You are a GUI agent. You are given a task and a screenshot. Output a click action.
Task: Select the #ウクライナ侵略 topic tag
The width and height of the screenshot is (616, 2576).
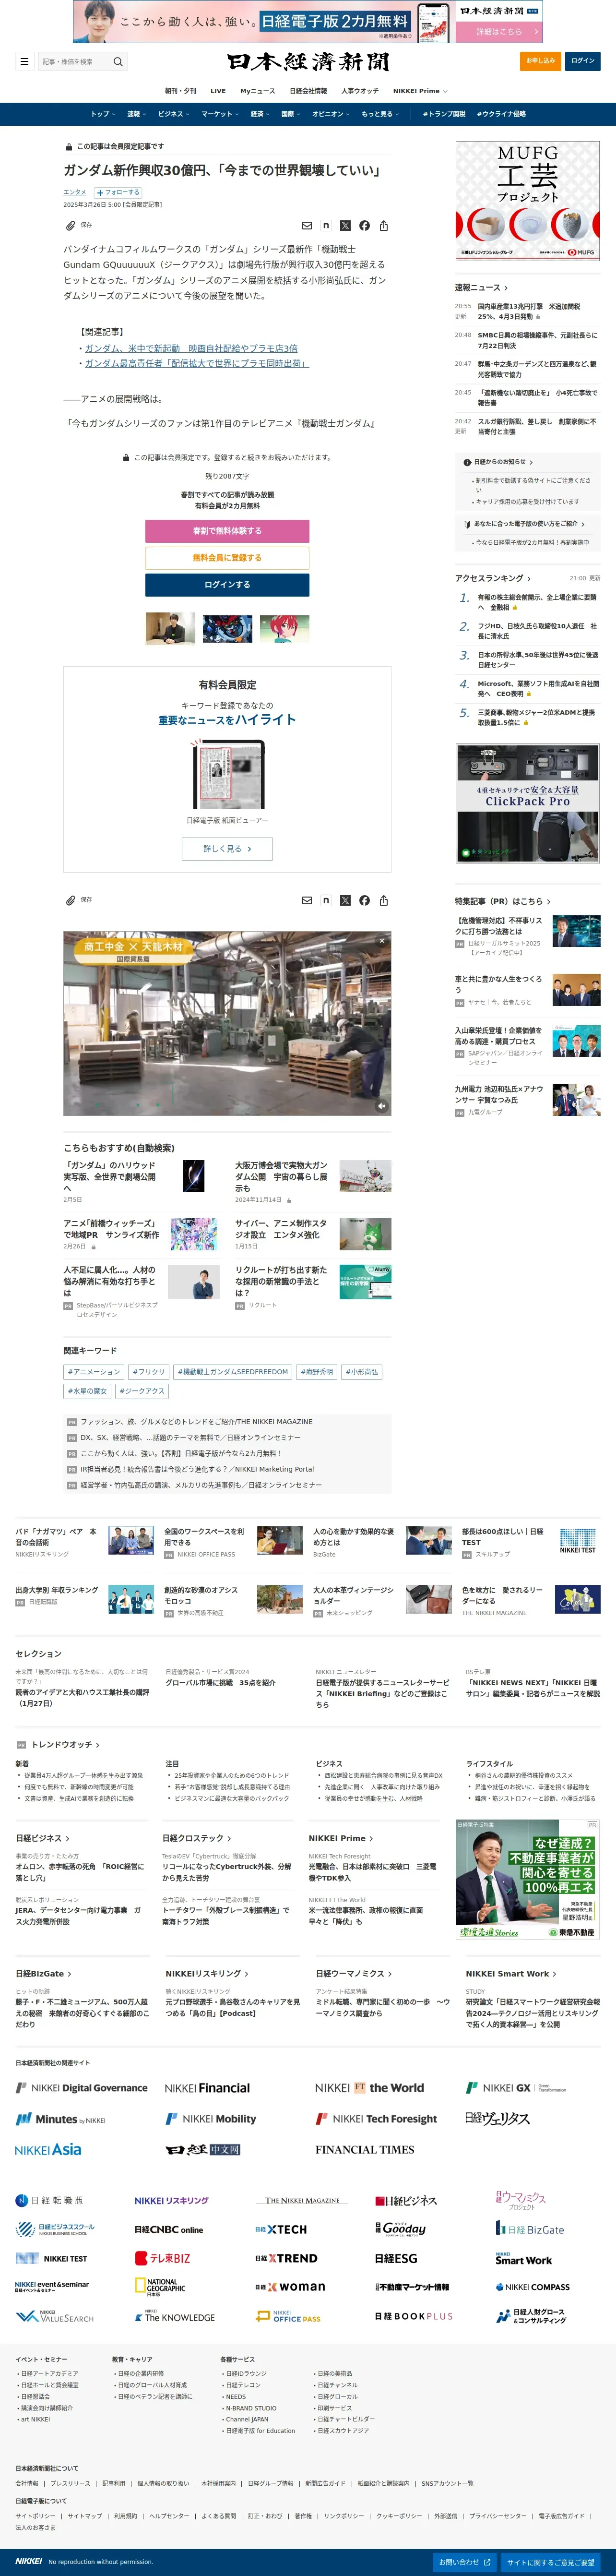coord(501,114)
